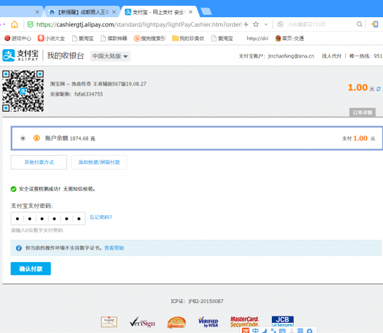Click the orange PCI security badge

[176, 322]
